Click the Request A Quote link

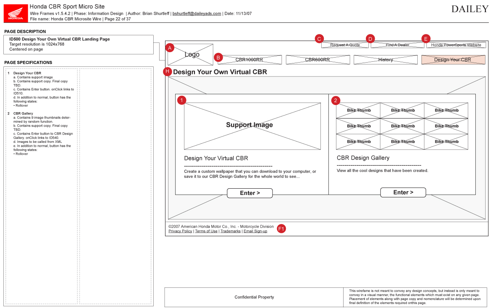(345, 45)
